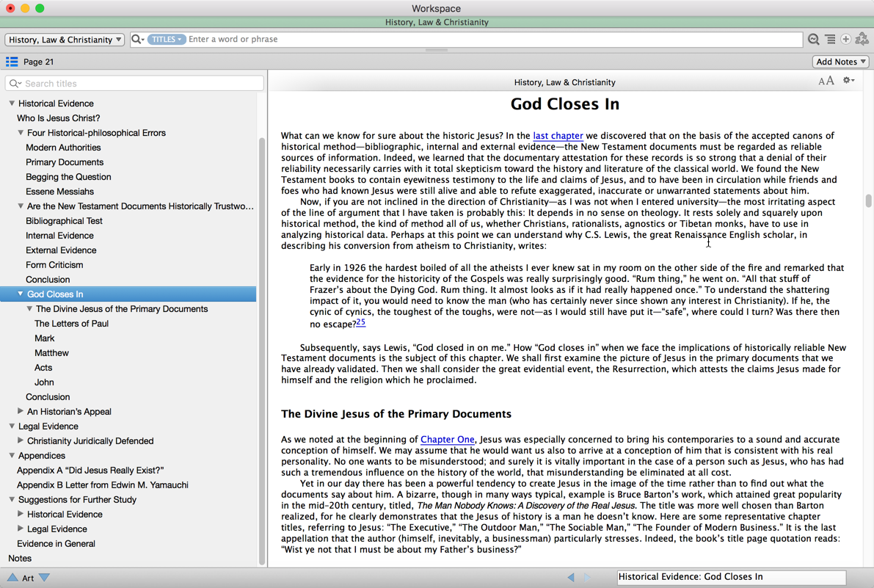This screenshot has height=588, width=874.
Task: Select Conclusion below Form Criticism
Action: tap(48, 280)
